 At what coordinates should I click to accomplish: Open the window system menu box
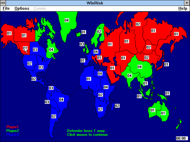click(x=3, y=3)
